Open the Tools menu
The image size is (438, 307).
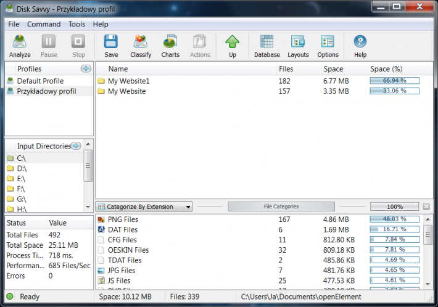tap(77, 24)
